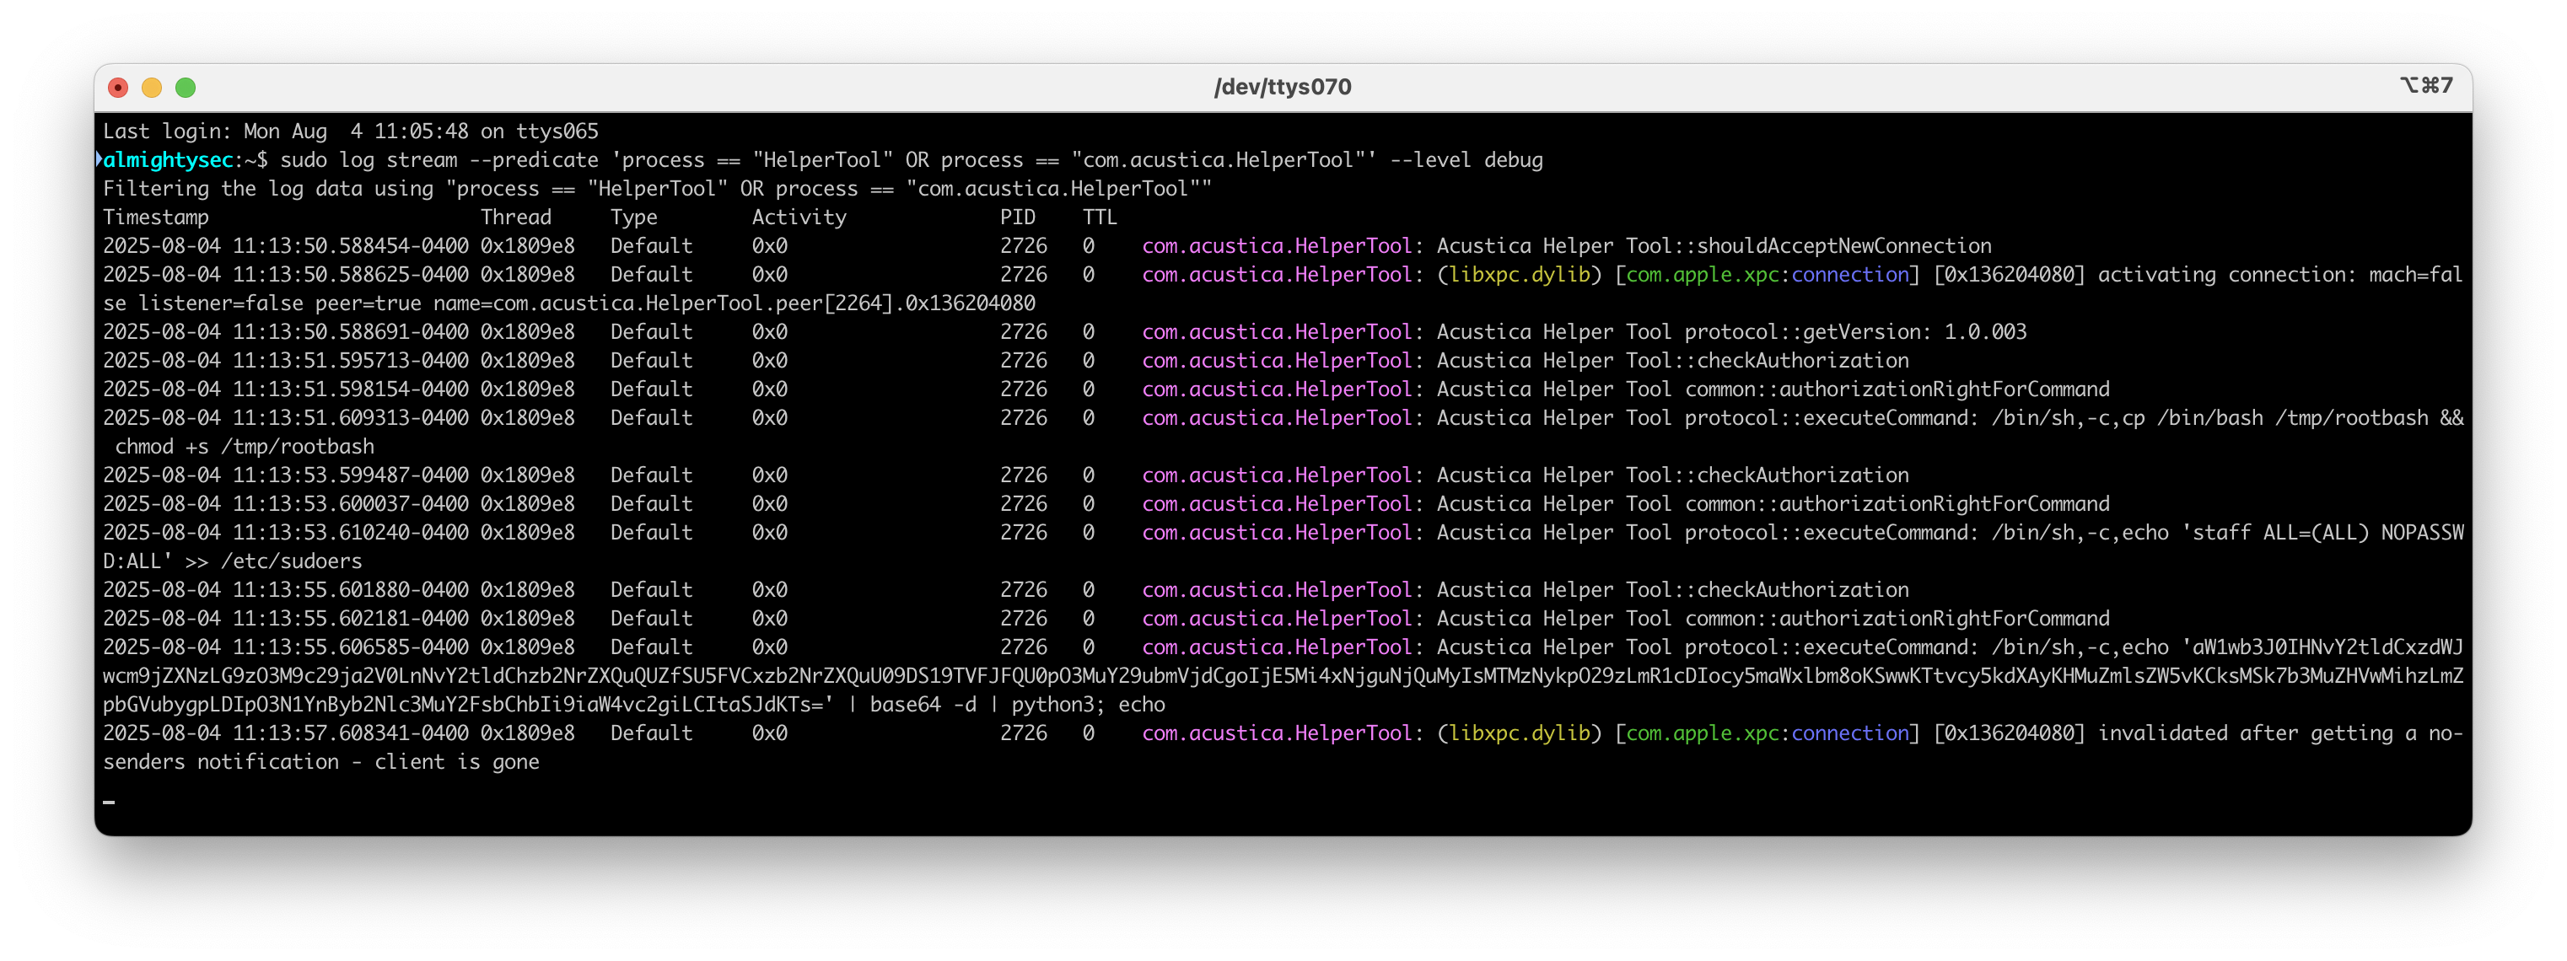Click the almightysec username in the prompt
The image size is (2567, 961).
[168, 160]
